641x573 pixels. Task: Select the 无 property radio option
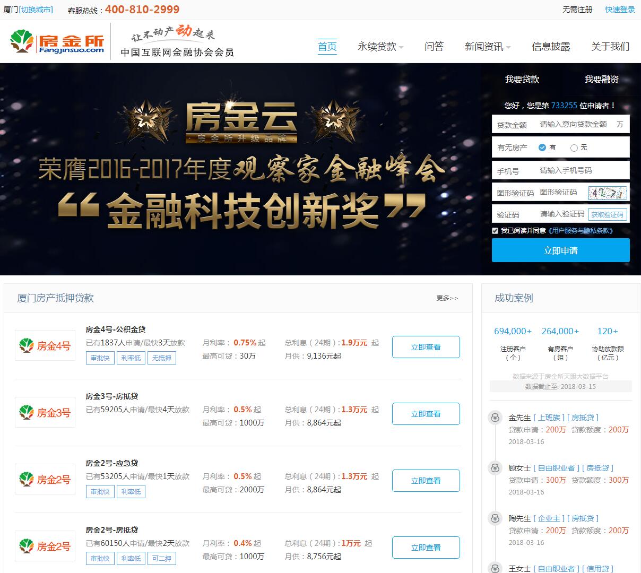[574, 148]
